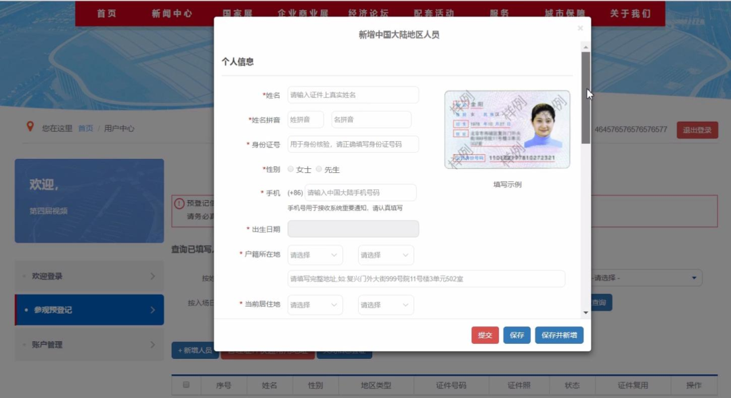Click the 身份证号 input field
731x398 pixels.
click(x=353, y=144)
